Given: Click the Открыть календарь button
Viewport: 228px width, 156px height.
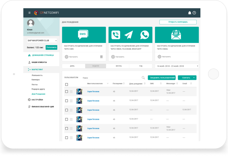Looking at the screenshot, I should click(x=178, y=22).
